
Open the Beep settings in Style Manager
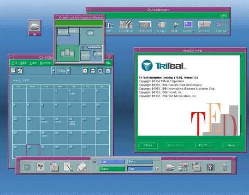tap(174, 26)
